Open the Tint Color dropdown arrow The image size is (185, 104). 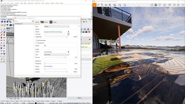(68, 34)
